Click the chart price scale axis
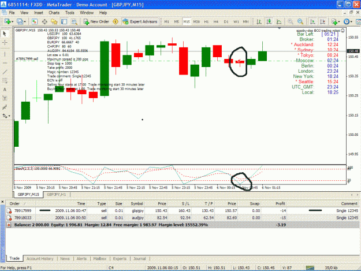The width and height of the screenshot is (361, 271). pyautogui.click(x=353, y=96)
